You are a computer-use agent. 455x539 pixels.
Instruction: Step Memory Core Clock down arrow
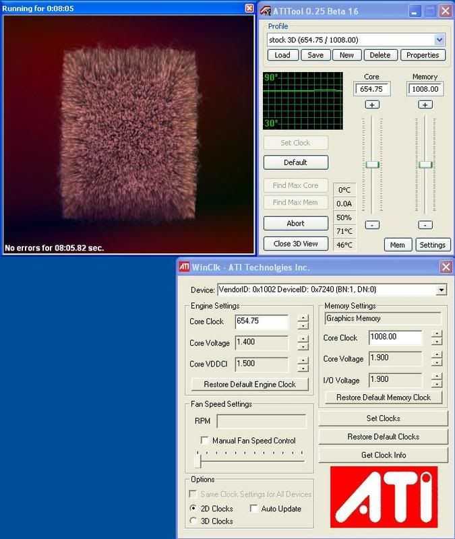pos(437,342)
